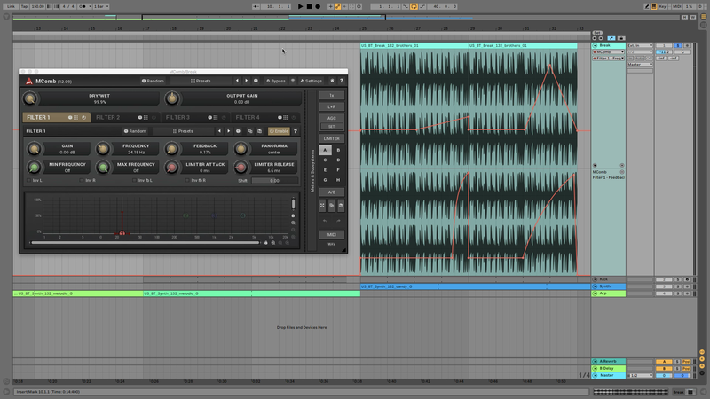Viewport: 710px width, 399px height.
Task: Toggle the Filter 1 Enable button
Action: click(x=279, y=131)
